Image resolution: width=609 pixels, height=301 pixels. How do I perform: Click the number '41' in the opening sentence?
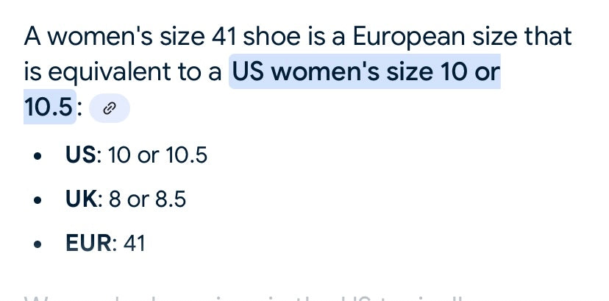(x=224, y=36)
